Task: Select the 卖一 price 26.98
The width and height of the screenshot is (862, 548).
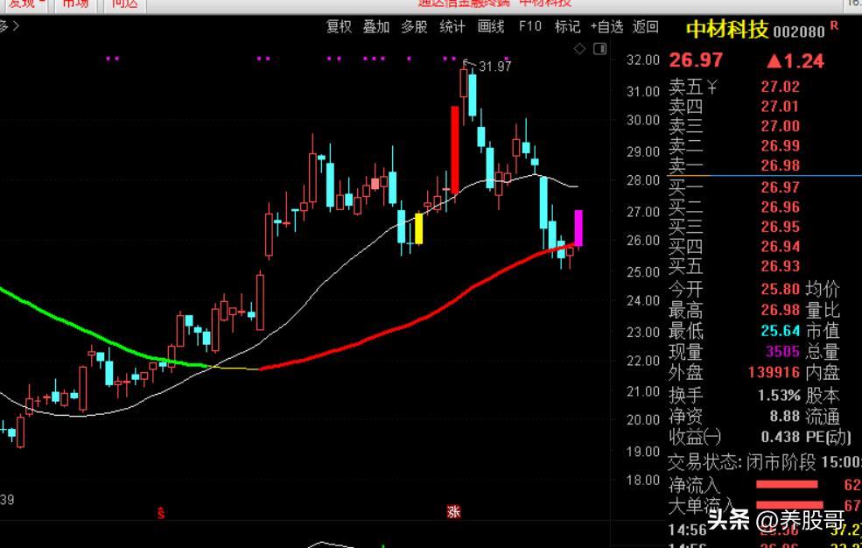Action: 780,165
